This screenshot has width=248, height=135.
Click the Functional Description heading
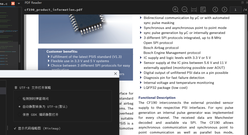[157, 98]
